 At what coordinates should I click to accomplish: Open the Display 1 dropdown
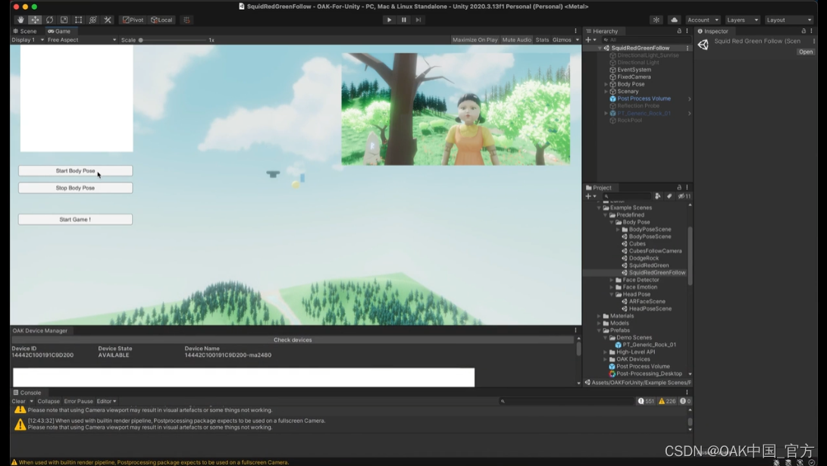coord(28,40)
